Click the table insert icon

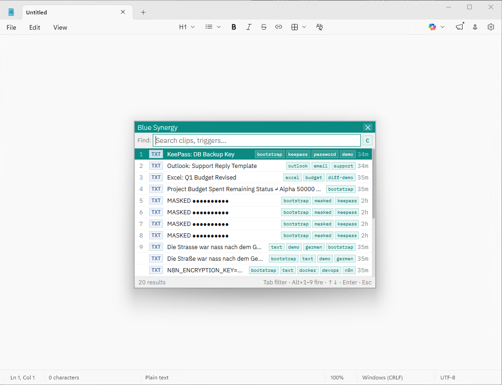[x=294, y=27]
